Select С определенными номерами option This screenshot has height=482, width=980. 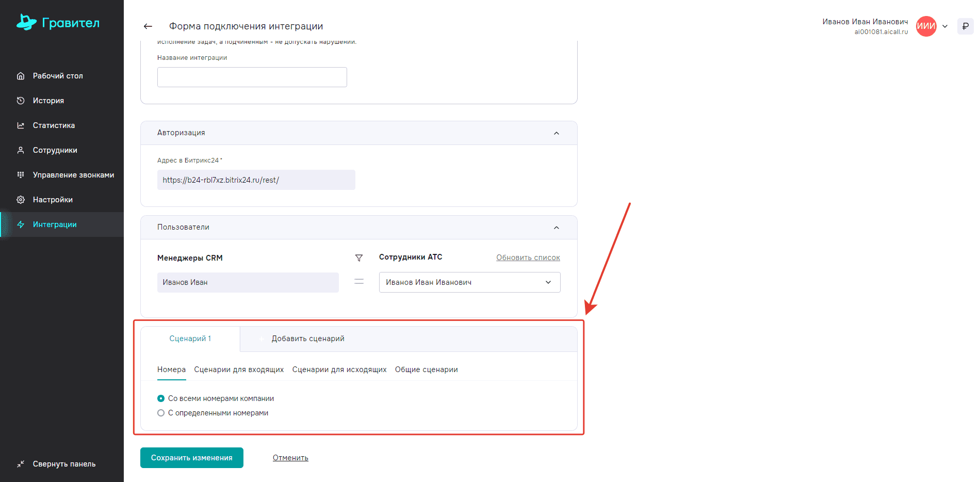pyautogui.click(x=161, y=413)
